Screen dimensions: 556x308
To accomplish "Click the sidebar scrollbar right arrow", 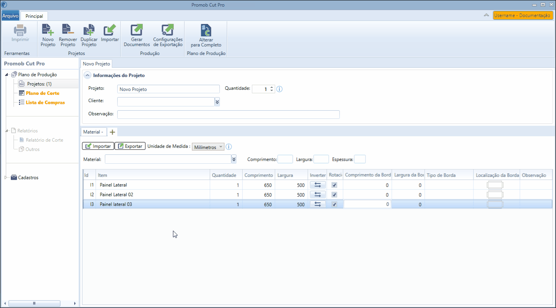I will tap(75, 303).
